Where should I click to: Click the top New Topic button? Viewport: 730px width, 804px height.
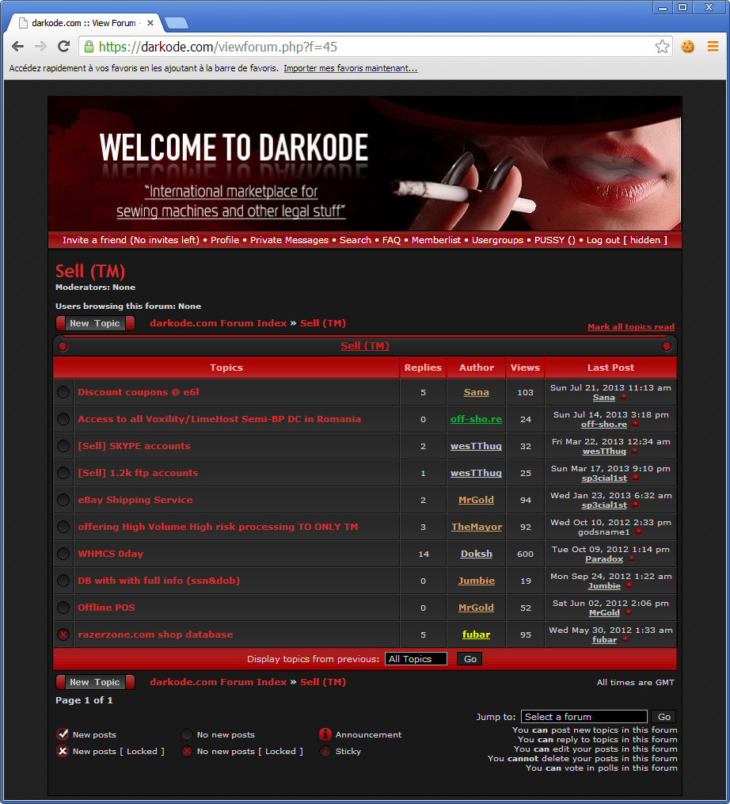(x=95, y=323)
